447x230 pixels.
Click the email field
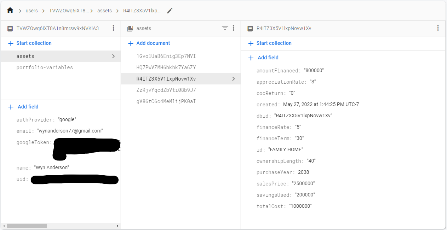click(x=59, y=131)
